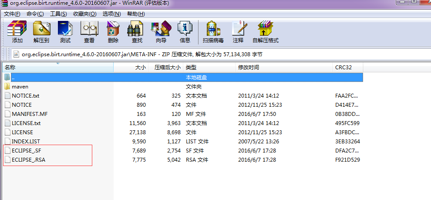Open the Options (选项) menu
Viewport: 431px width, 200px height.
111,14
